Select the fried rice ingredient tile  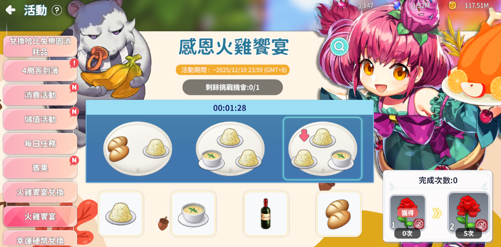pos(121,214)
